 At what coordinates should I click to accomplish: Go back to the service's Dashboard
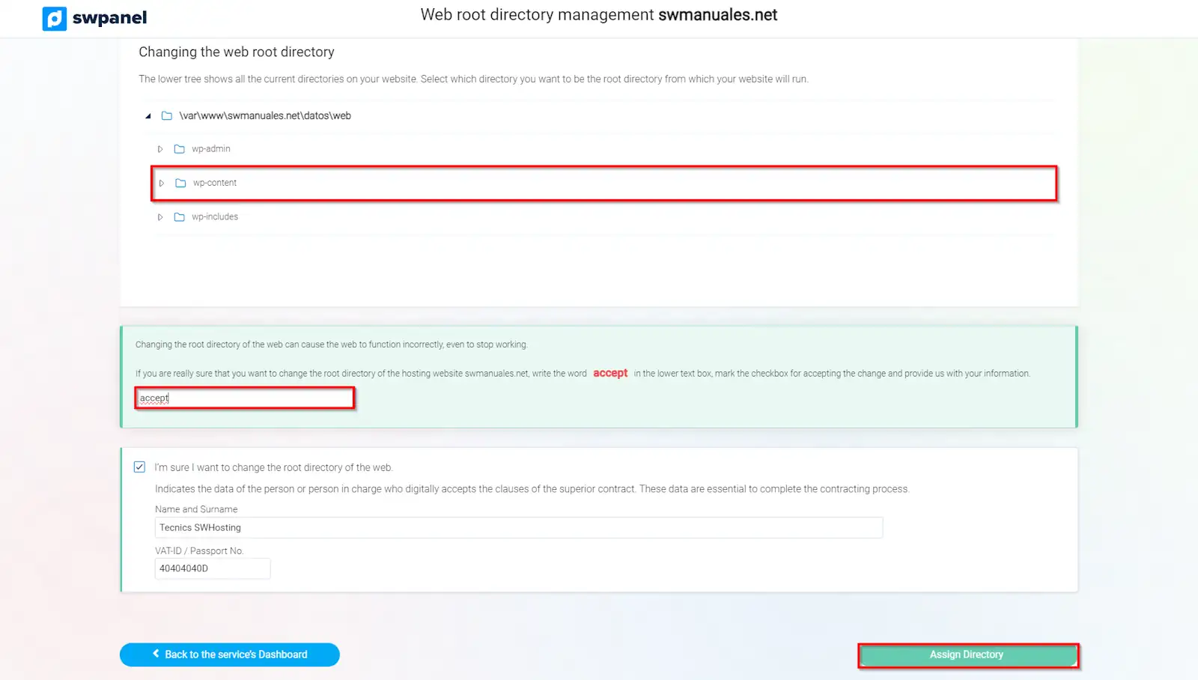point(230,655)
